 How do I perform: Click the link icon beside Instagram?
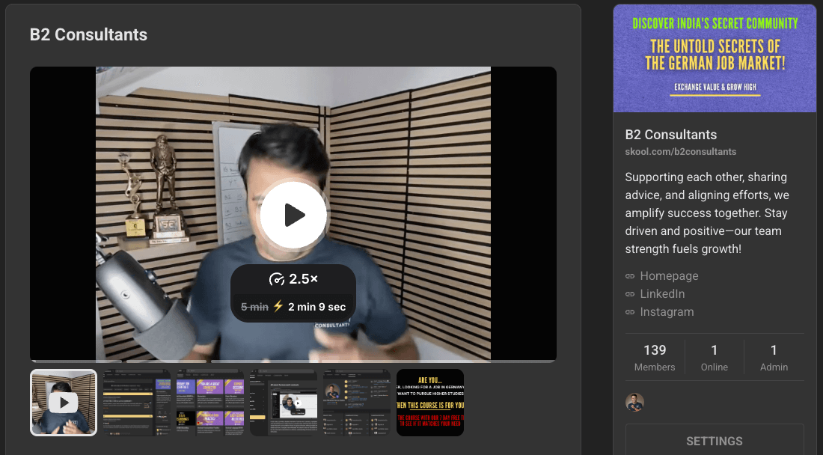click(x=630, y=312)
